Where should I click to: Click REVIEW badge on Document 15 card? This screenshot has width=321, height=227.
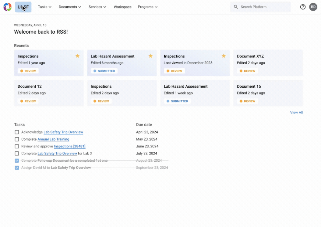247,101
